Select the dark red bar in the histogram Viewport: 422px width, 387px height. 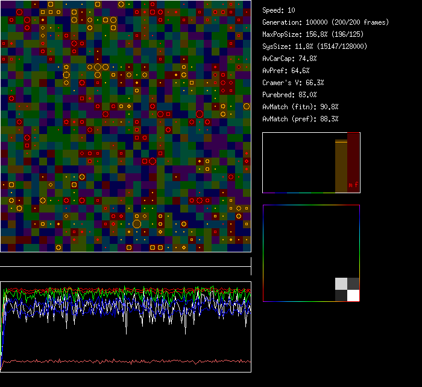(x=353, y=158)
